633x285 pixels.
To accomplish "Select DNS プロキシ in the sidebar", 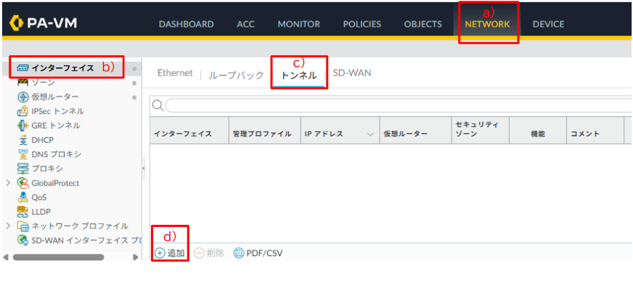I will point(57,154).
